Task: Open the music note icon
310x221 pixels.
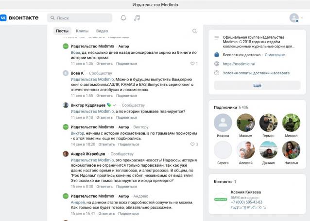Action: [137, 18]
